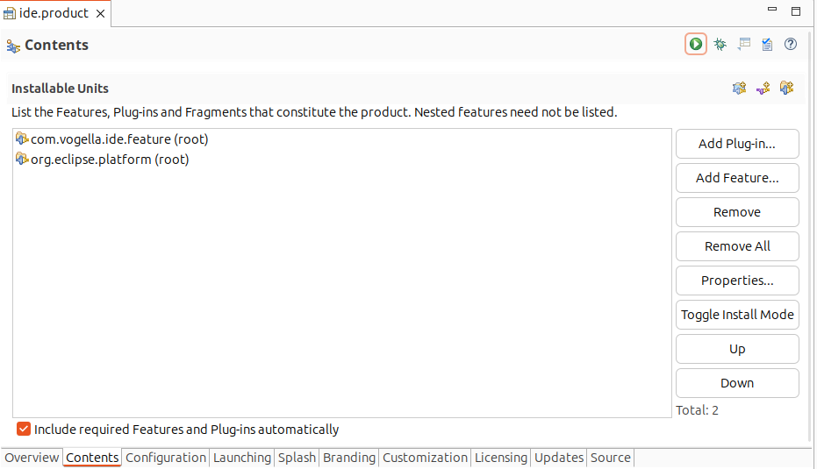Screen dimensions: 817x469
Task: Switch to the Configuration tab
Action: point(166,458)
